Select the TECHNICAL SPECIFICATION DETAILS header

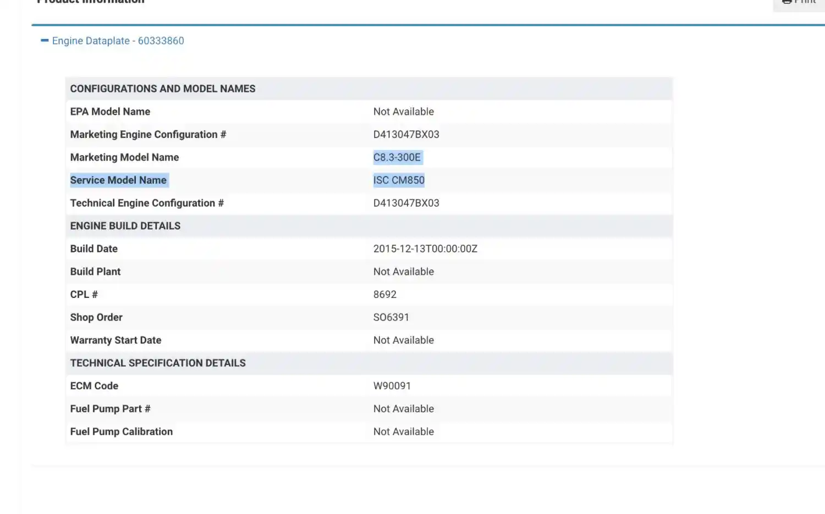pos(158,363)
